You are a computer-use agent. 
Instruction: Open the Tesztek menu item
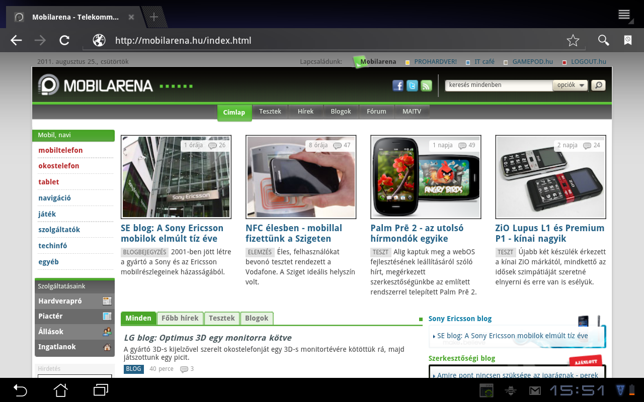270,112
